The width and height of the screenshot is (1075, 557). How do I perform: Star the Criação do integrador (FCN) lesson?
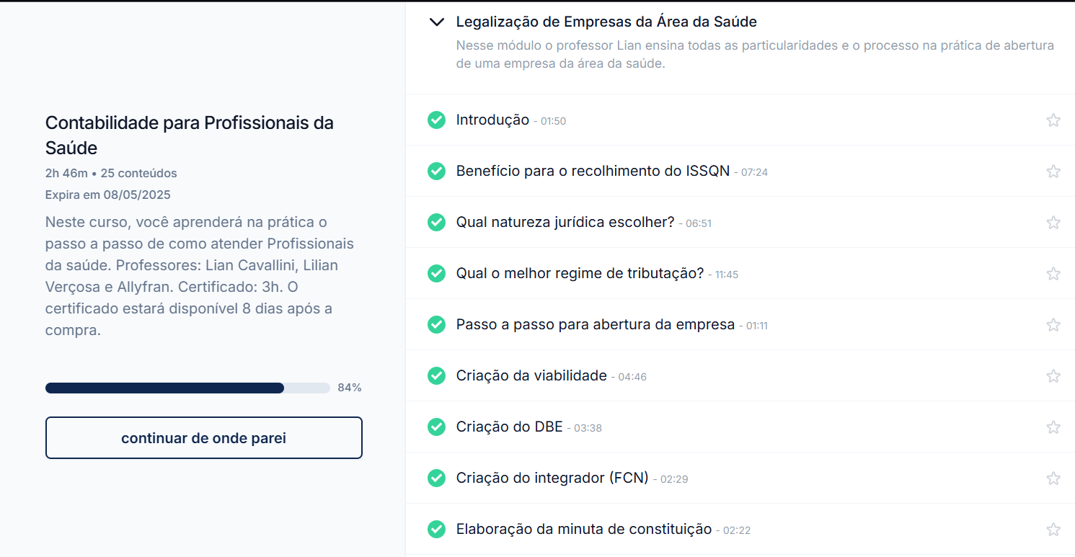pyautogui.click(x=1053, y=478)
